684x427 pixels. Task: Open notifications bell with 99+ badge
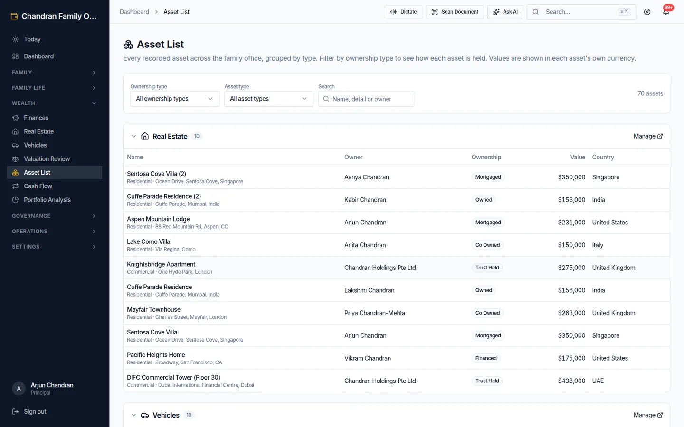666,12
